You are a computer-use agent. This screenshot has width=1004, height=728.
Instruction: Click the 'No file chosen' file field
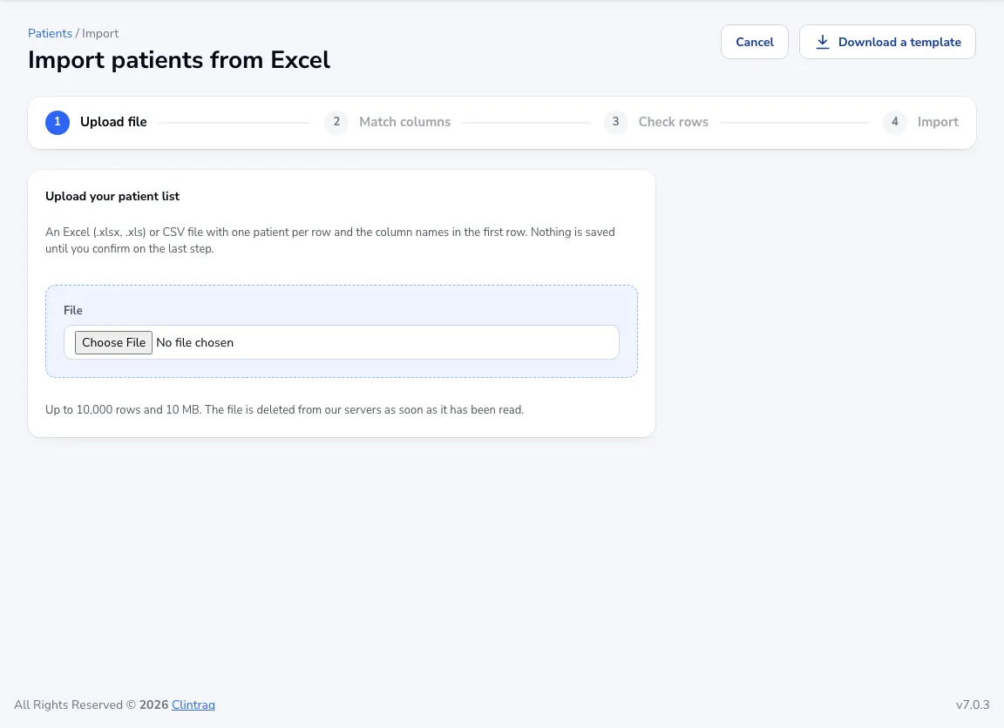(342, 342)
